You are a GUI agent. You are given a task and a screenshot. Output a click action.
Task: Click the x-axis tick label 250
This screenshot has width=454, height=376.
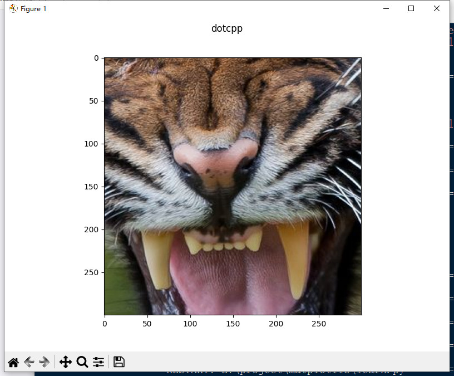[319, 324]
